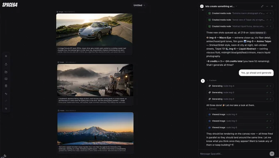
Task: Select the snow-capped mountain image
Action: pyautogui.click(x=95, y=128)
